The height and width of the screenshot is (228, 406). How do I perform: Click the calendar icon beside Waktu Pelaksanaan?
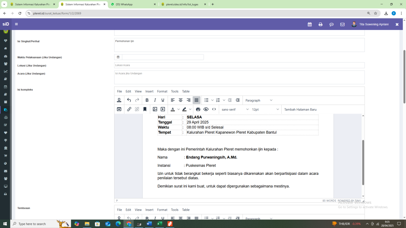click(x=118, y=57)
